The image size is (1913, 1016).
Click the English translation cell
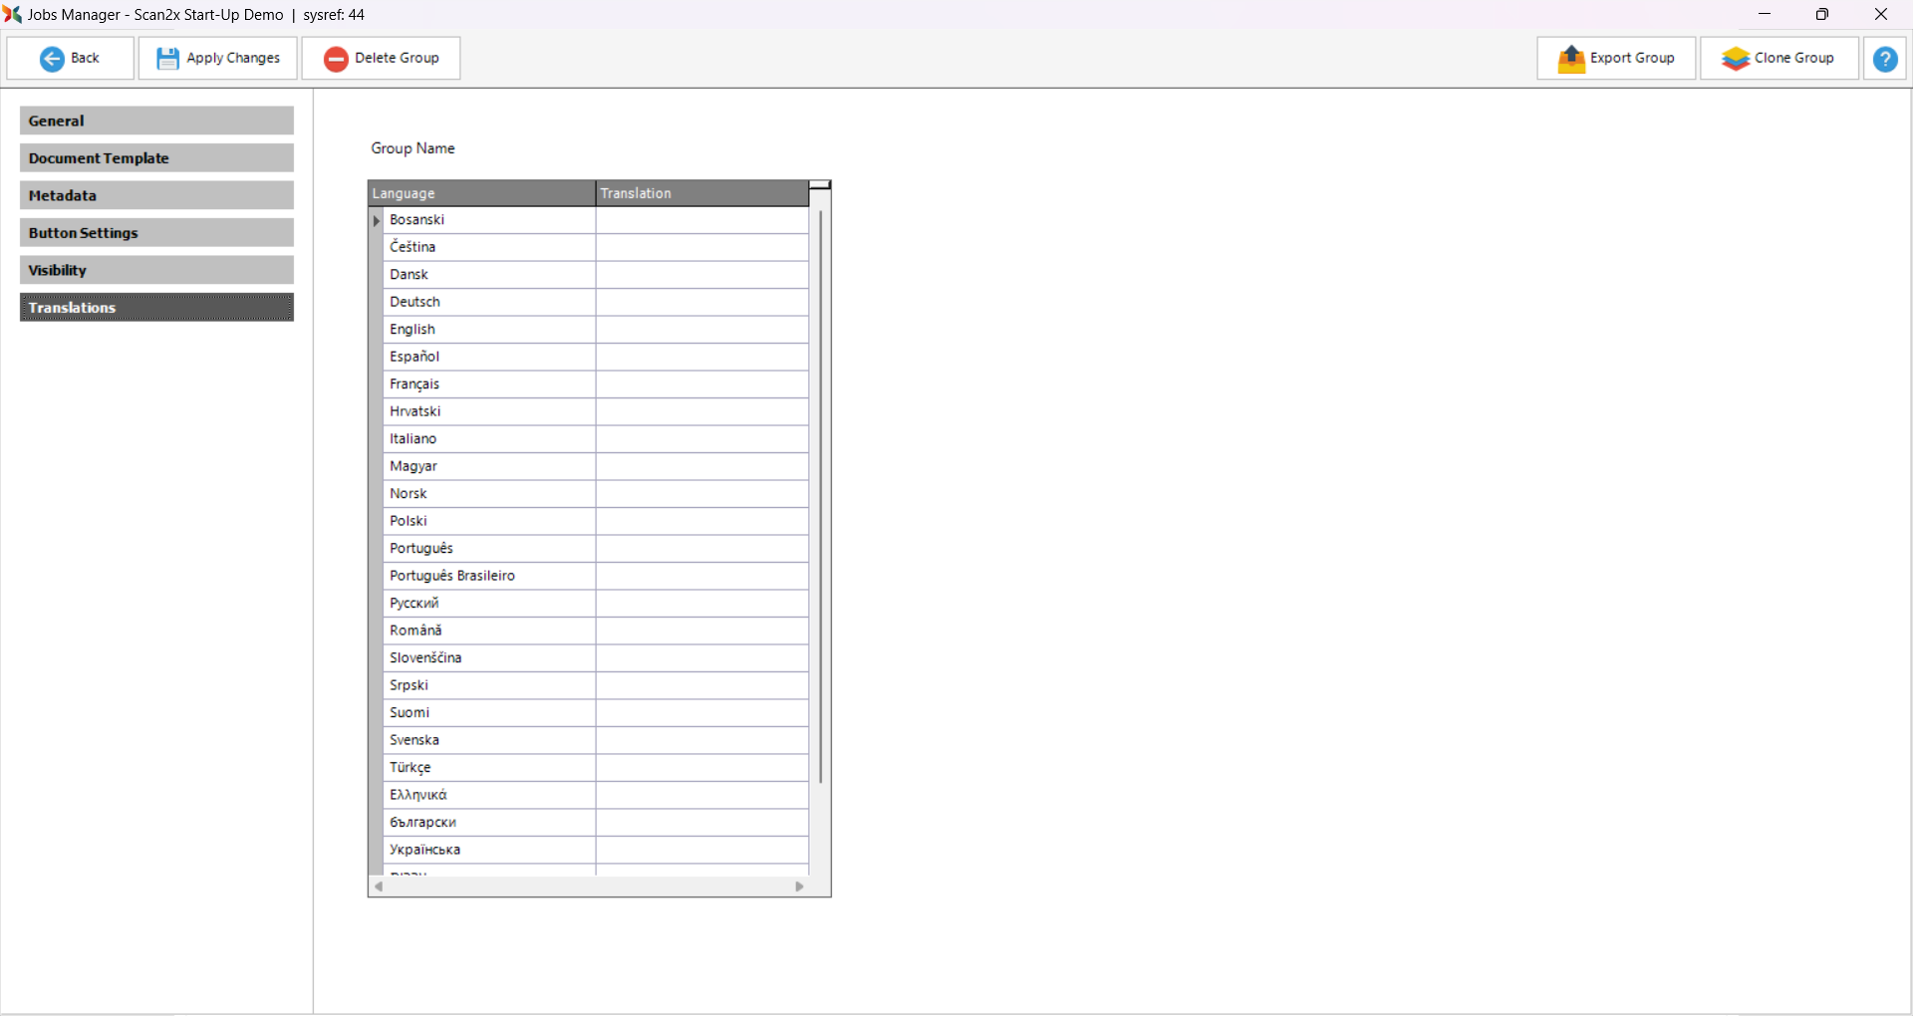tap(701, 330)
